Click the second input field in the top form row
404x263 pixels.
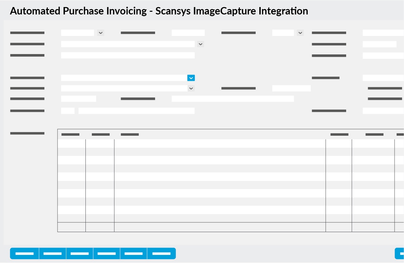188,33
